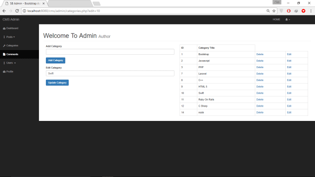Viewport: 315px width, 177px height.
Task: Edit the C Sharp category
Action: pyautogui.click(x=289, y=106)
